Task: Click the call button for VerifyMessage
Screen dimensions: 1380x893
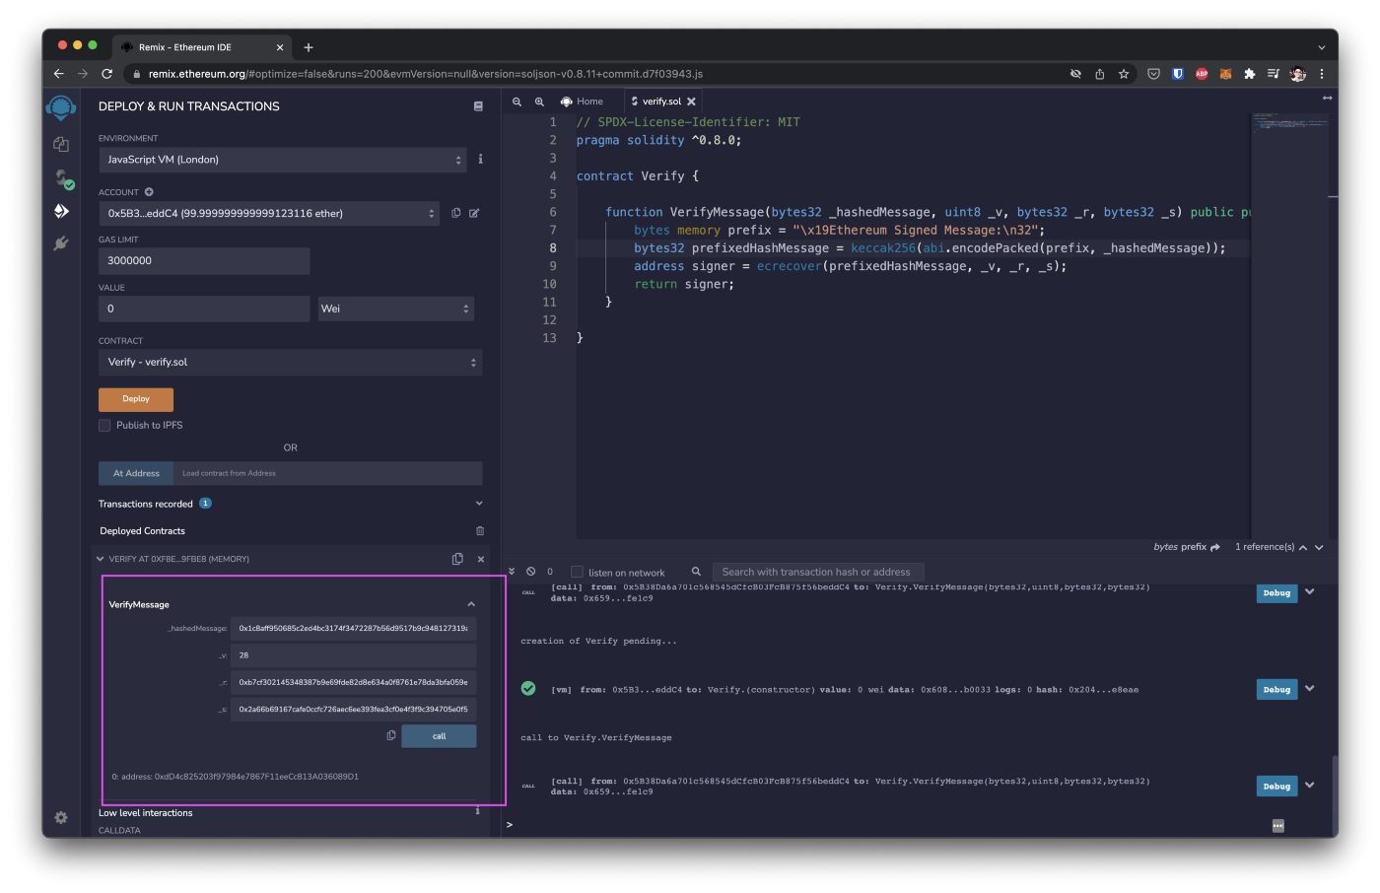Action: click(439, 736)
